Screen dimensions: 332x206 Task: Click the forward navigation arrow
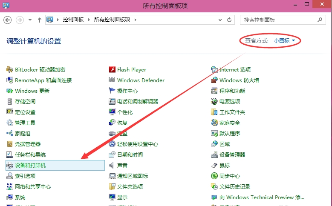(x=20, y=20)
